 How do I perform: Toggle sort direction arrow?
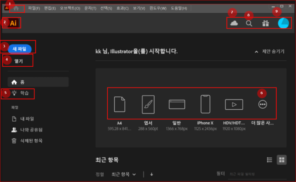click(152, 174)
